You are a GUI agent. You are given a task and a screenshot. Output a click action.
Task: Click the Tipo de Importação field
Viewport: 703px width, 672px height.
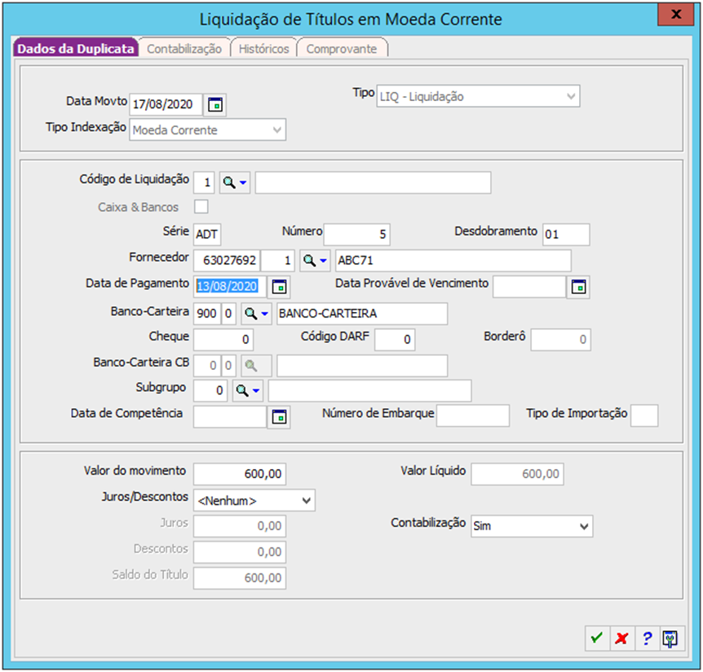click(644, 415)
